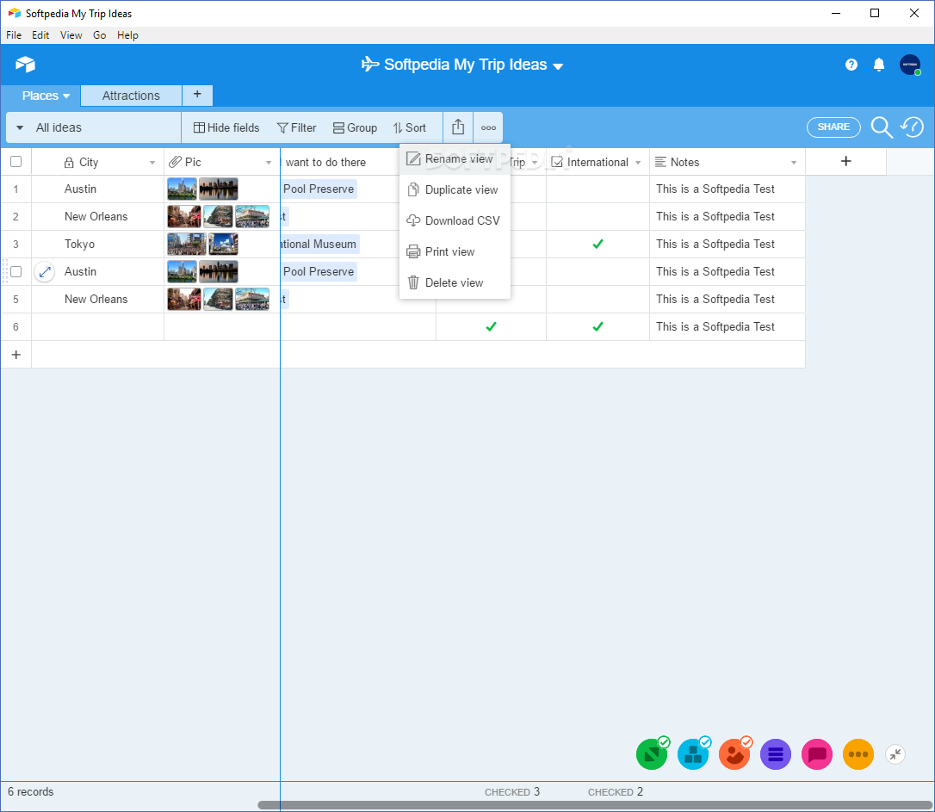Choose Download CSV menu entry

455,220
